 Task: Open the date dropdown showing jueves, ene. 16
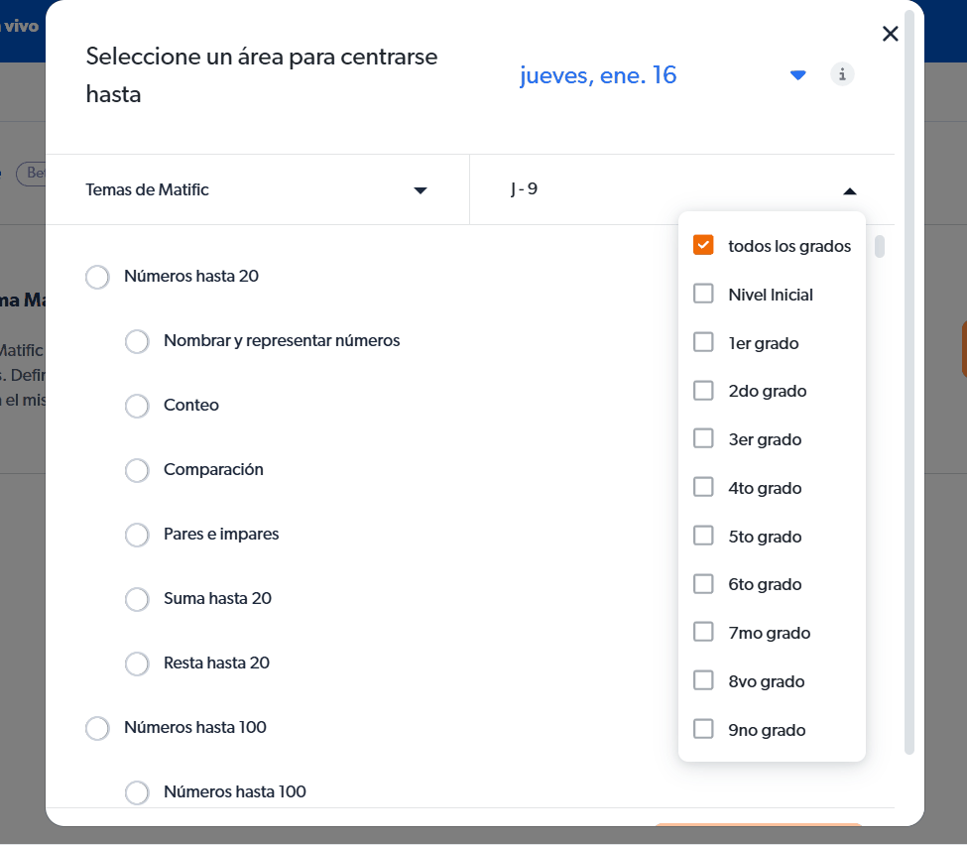[797, 75]
